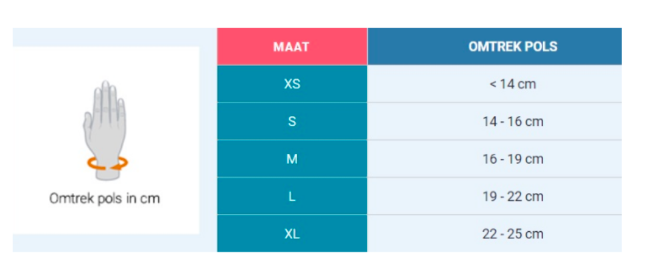657x279 pixels.
Task: Choose size S cell
Action: pos(292,121)
